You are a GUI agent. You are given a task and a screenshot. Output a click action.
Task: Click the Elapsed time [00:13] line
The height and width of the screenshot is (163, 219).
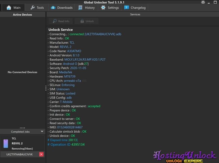click(62, 140)
